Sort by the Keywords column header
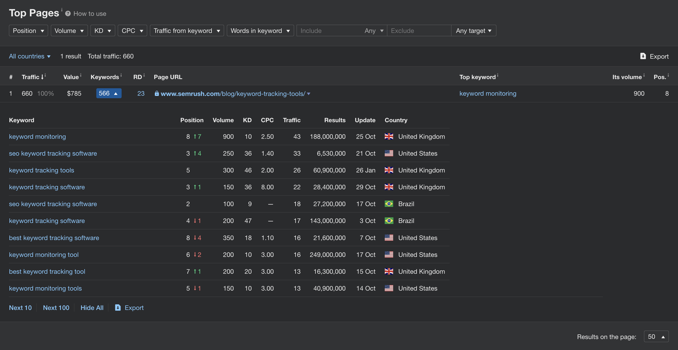The image size is (678, 350). (105, 77)
